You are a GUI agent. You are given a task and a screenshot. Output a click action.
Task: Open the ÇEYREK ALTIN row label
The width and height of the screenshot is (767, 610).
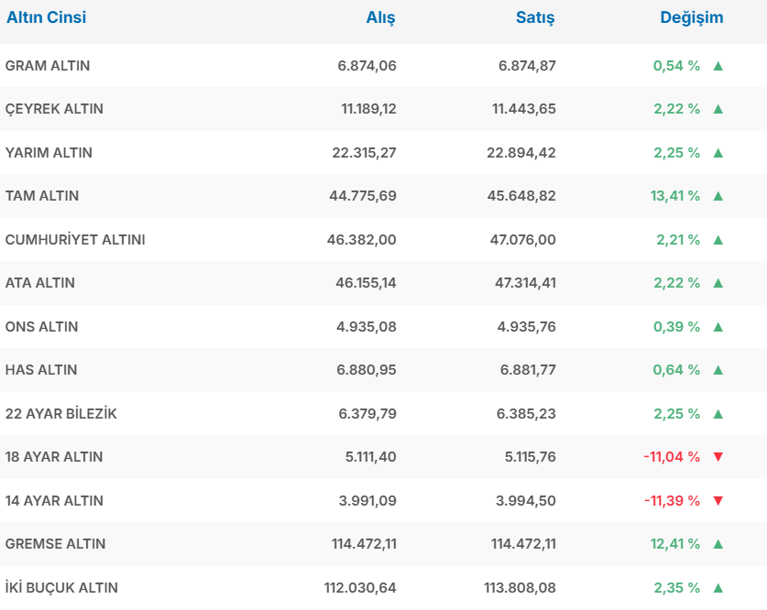tap(54, 109)
